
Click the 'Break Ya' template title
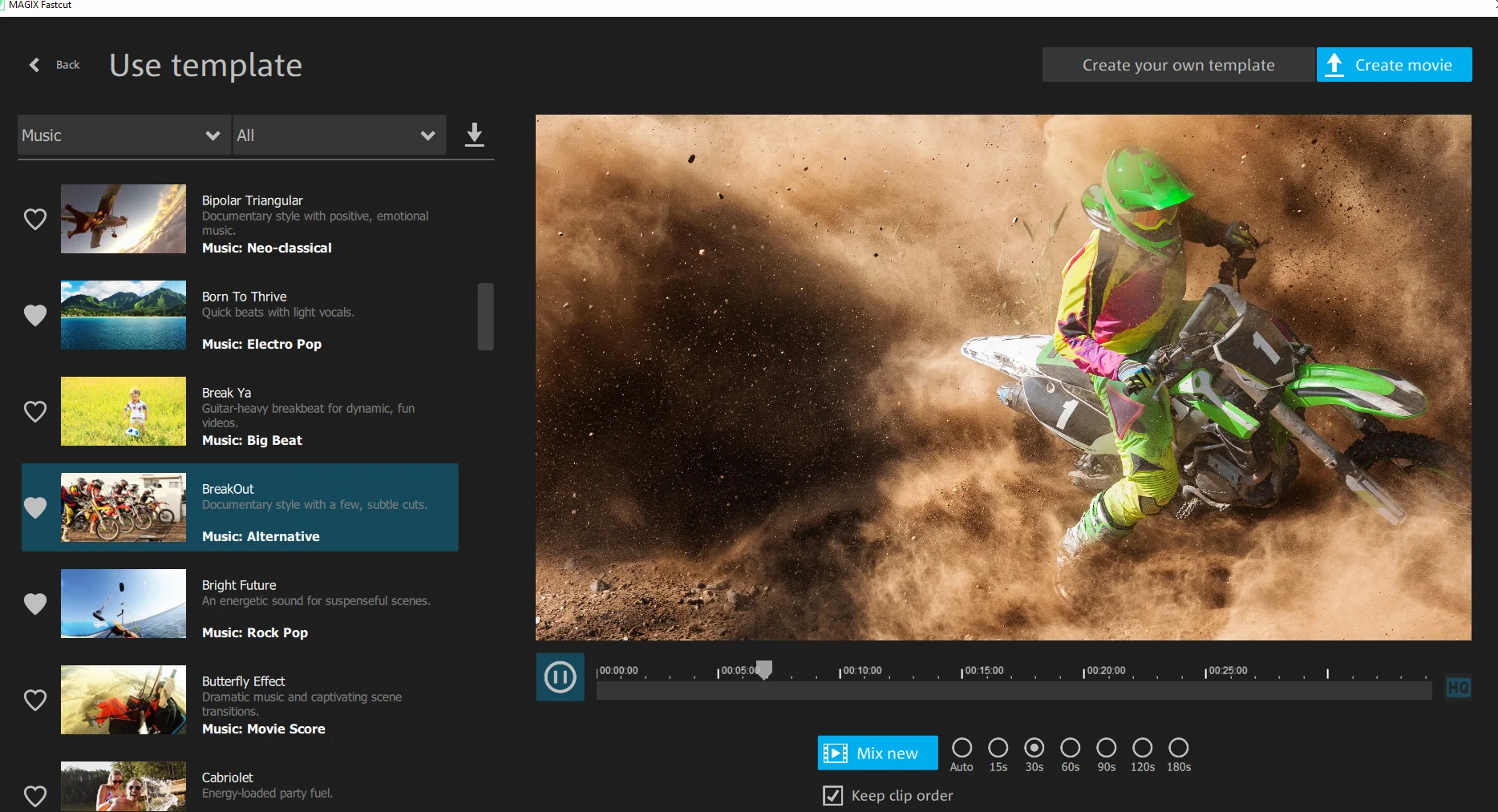226,393
